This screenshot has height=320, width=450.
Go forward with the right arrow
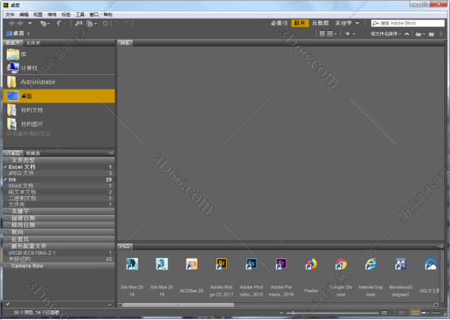tap(20, 24)
